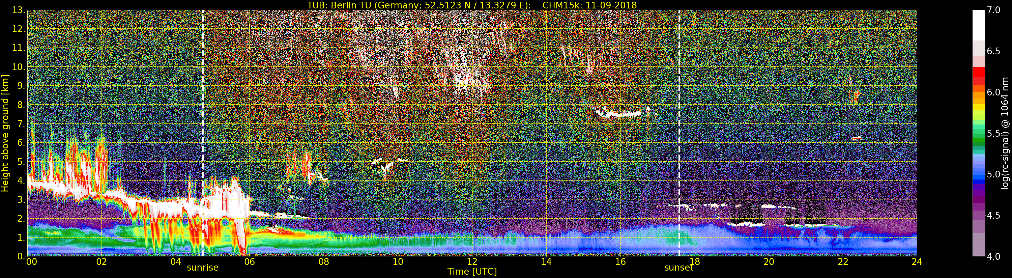Click the '4.5' colorbar tick label
Viewport: 1012px width, 278px height.
tap(993, 216)
